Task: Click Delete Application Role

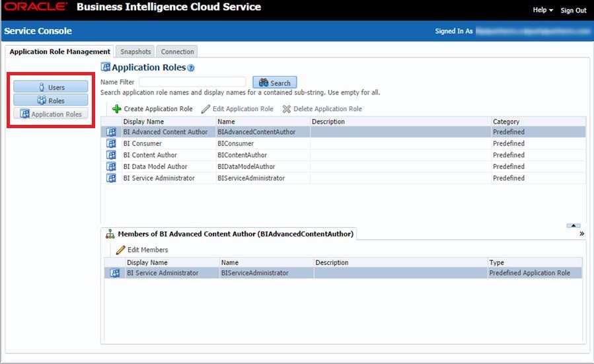Action: [322, 109]
